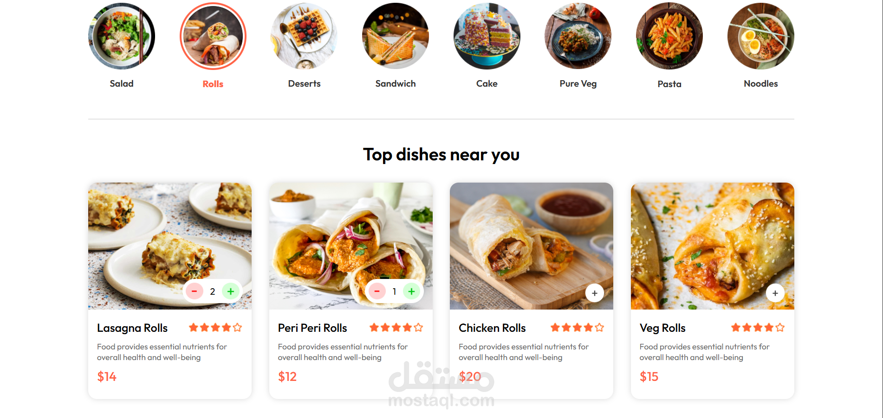Choose the Deserts category image
The width and height of the screenshot is (883, 418).
(x=304, y=36)
